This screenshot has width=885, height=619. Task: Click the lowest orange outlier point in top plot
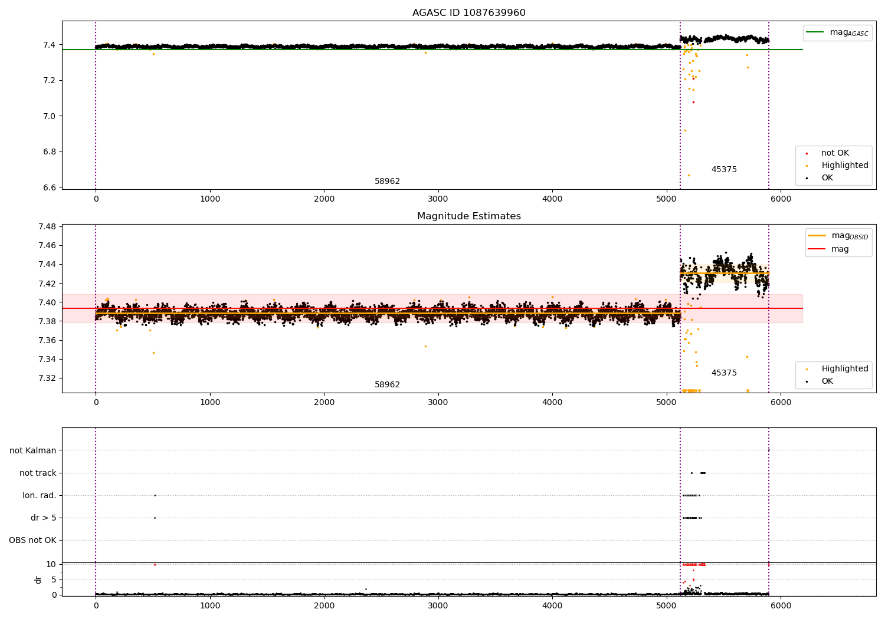[x=689, y=175]
